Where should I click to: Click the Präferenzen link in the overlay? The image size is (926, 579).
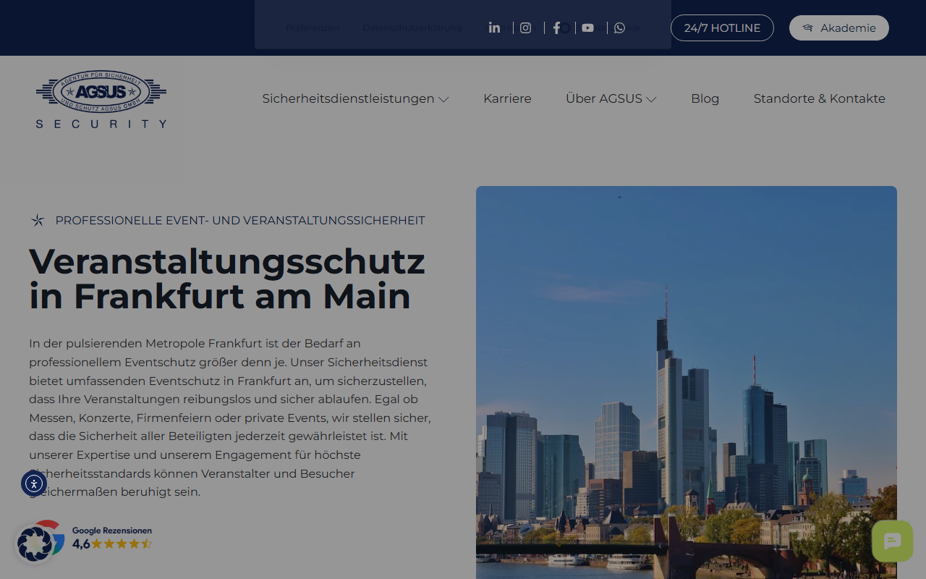tap(313, 28)
